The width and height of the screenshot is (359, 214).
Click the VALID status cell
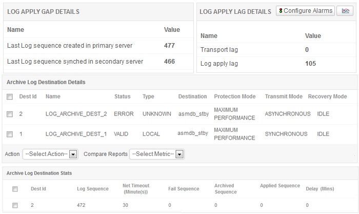(121, 134)
